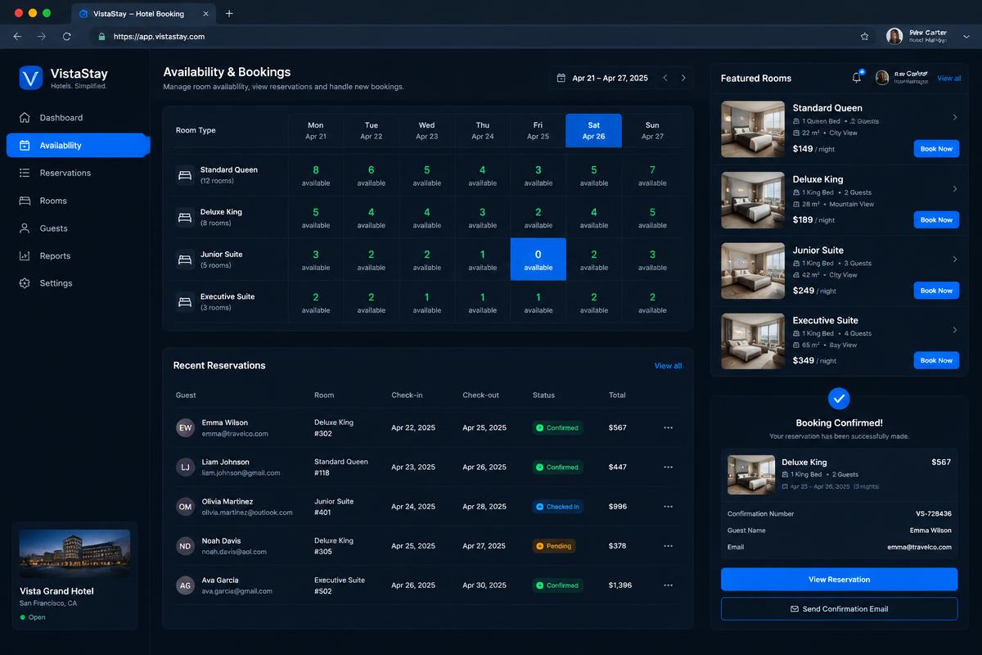
Task: Click Olivia Martinez Checked In badge
Action: [x=558, y=507]
